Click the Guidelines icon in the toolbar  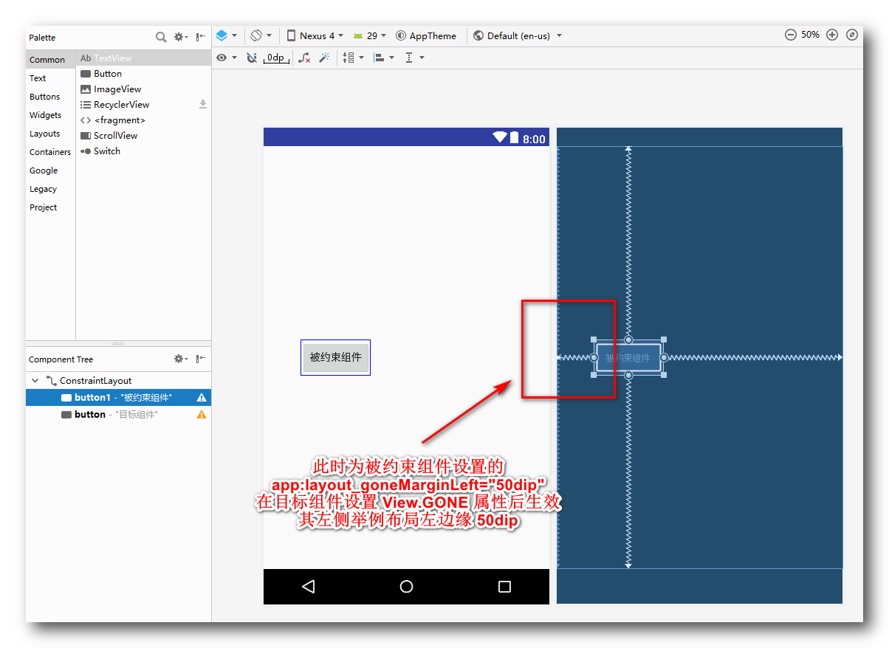coord(411,57)
